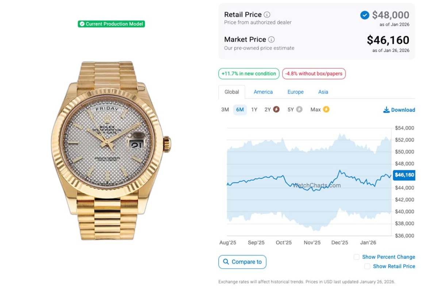The height and width of the screenshot is (289, 438).
Task: Select the 1Y time range
Action: [254, 109]
